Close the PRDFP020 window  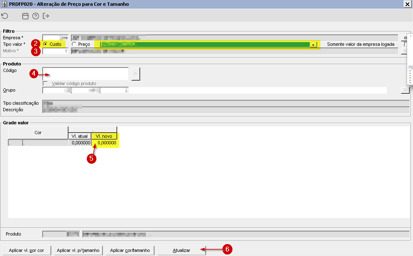[x=407, y=4]
